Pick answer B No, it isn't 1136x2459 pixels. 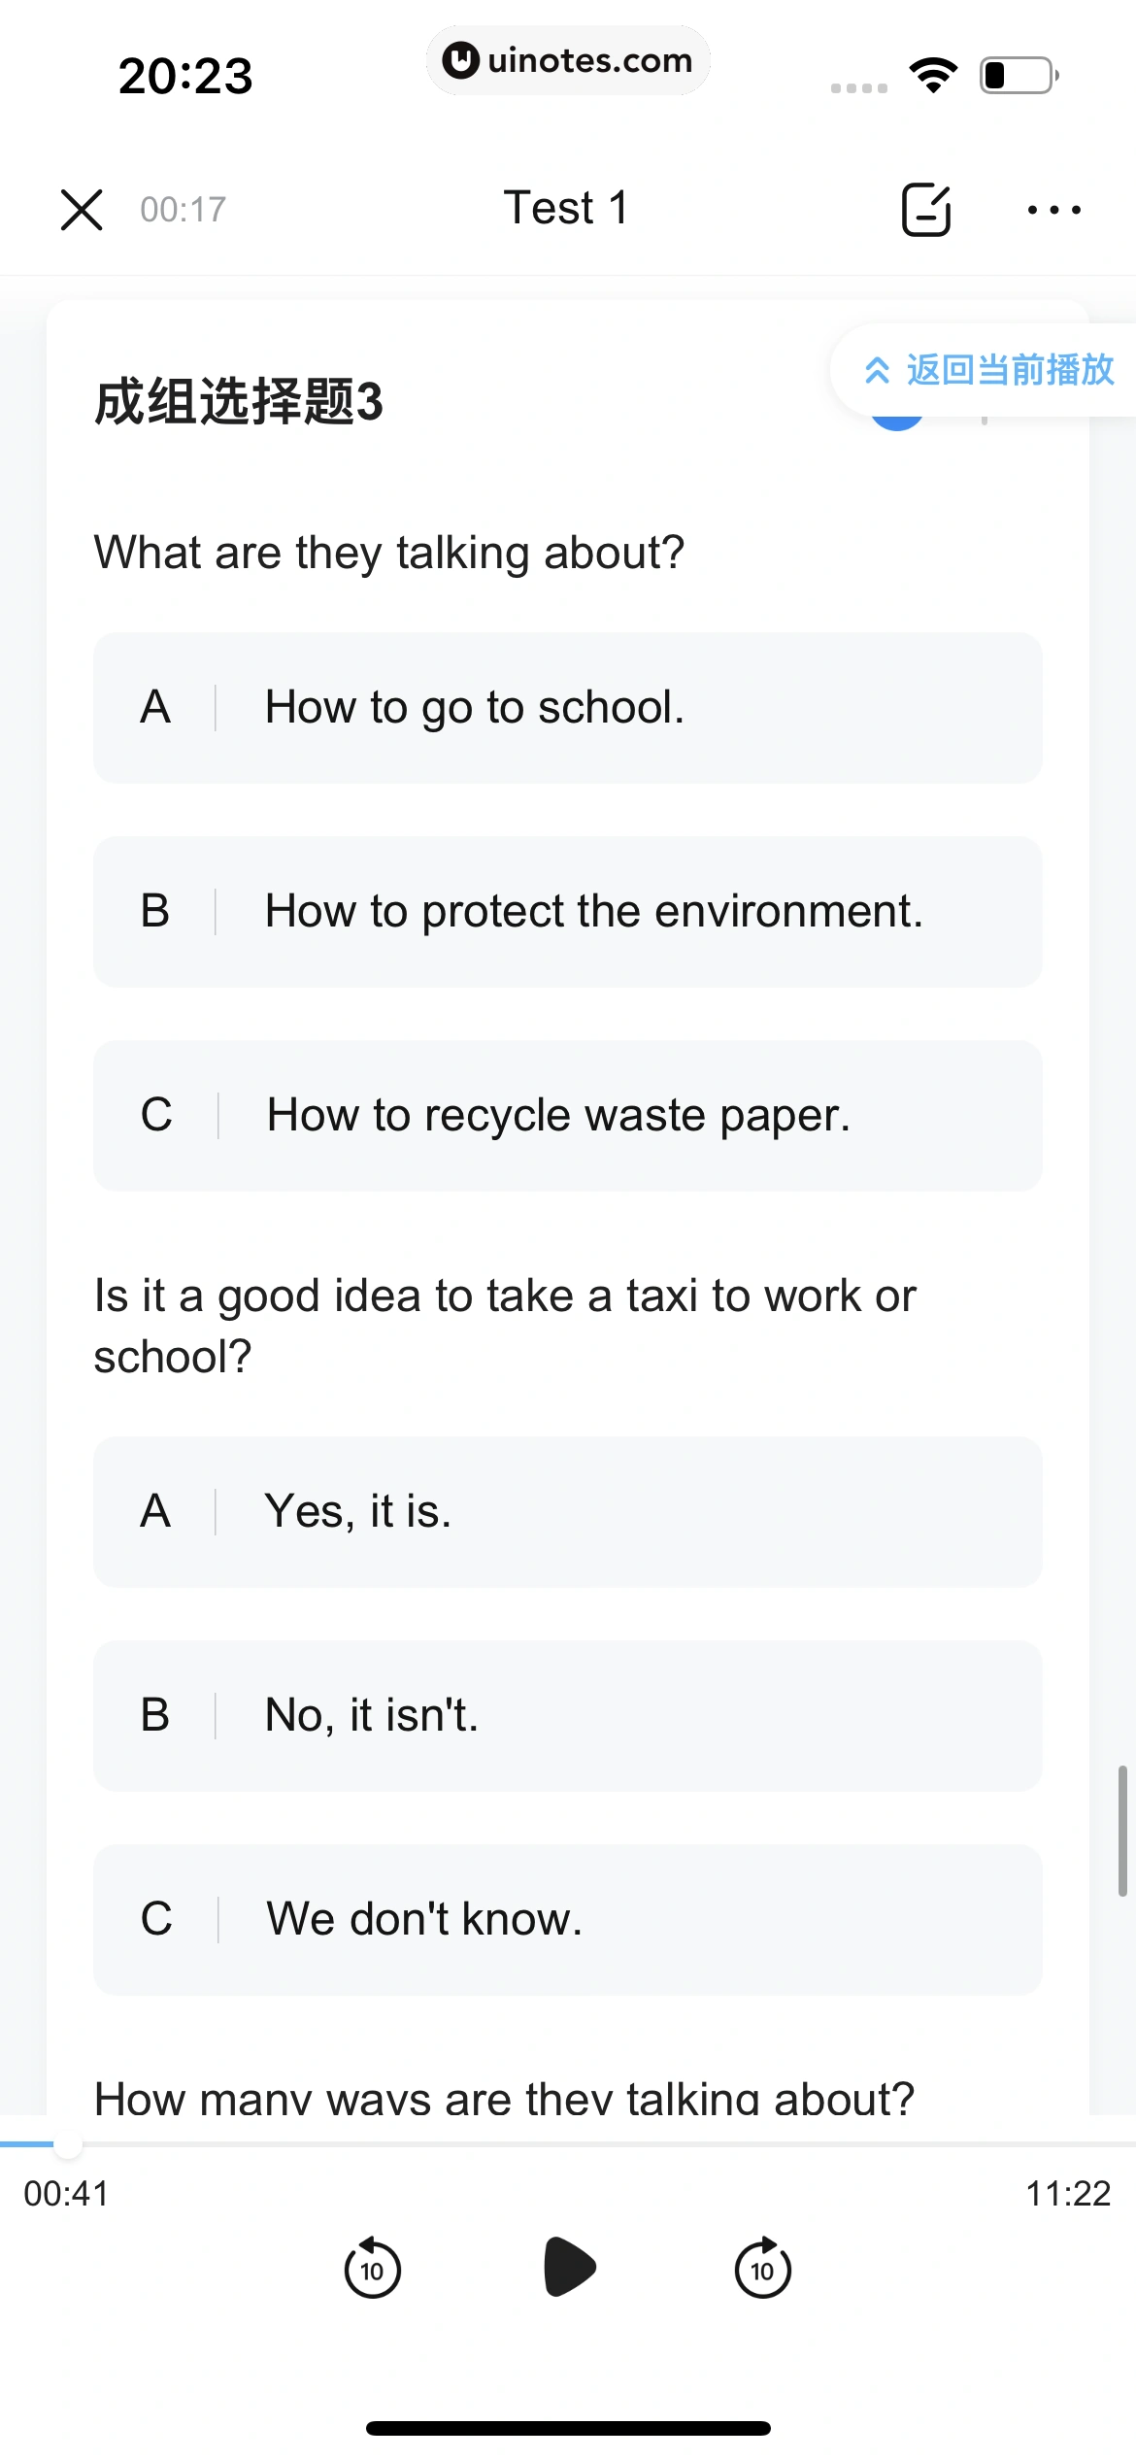[568, 1716]
